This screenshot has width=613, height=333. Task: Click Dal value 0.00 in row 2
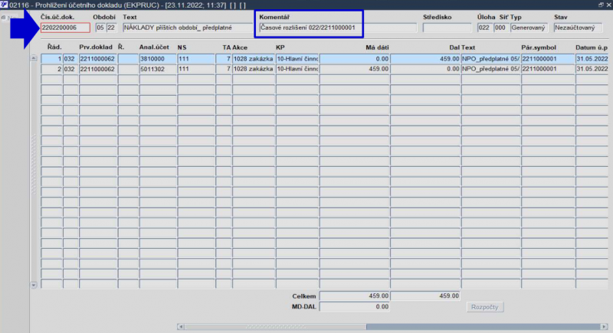425,69
